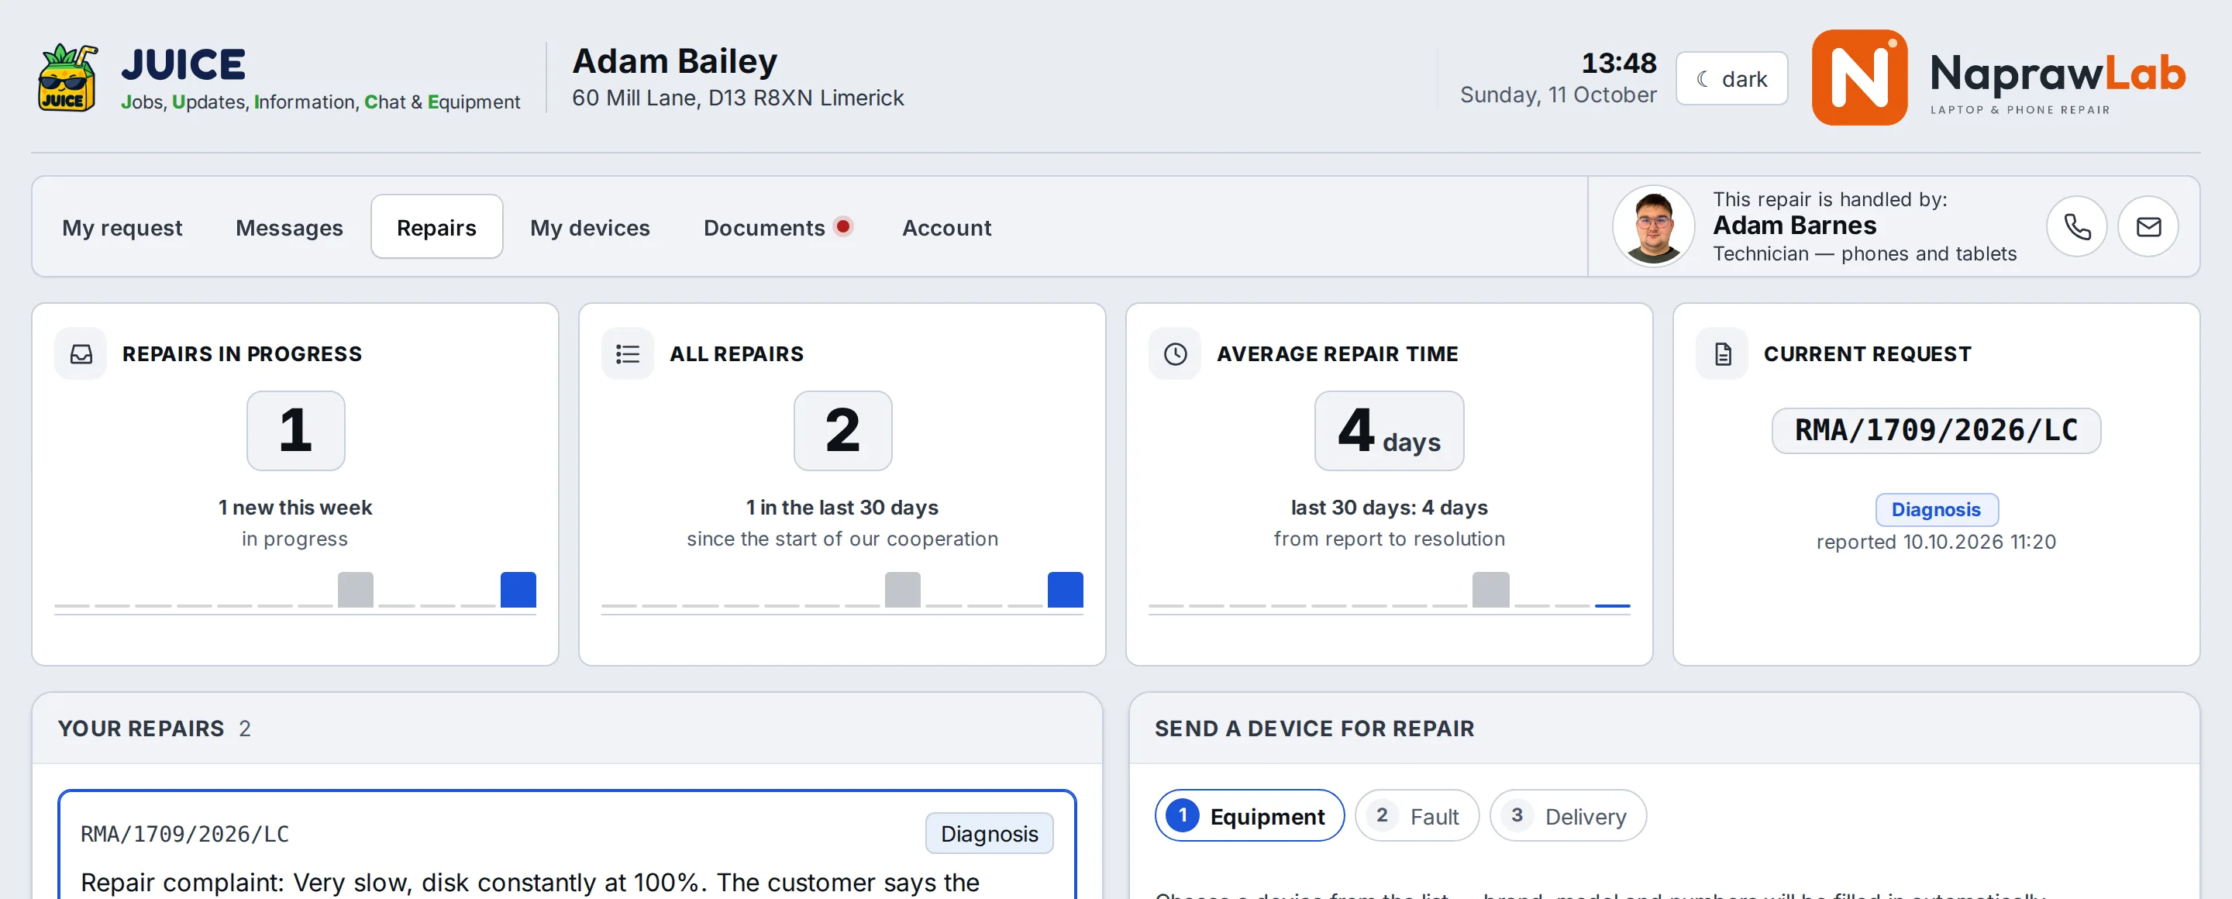Email the technician using the envelope icon
2232x899 pixels.
pos(2148,227)
